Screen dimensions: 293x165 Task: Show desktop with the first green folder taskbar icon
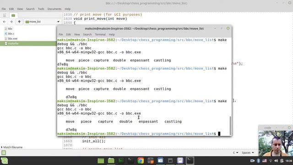tap(101, 161)
